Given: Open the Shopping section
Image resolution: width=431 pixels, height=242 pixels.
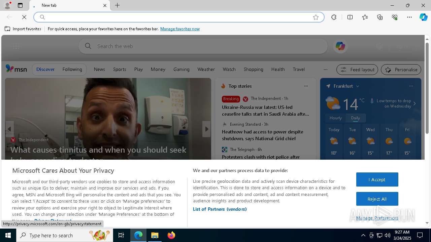Looking at the screenshot, I should pos(253,69).
